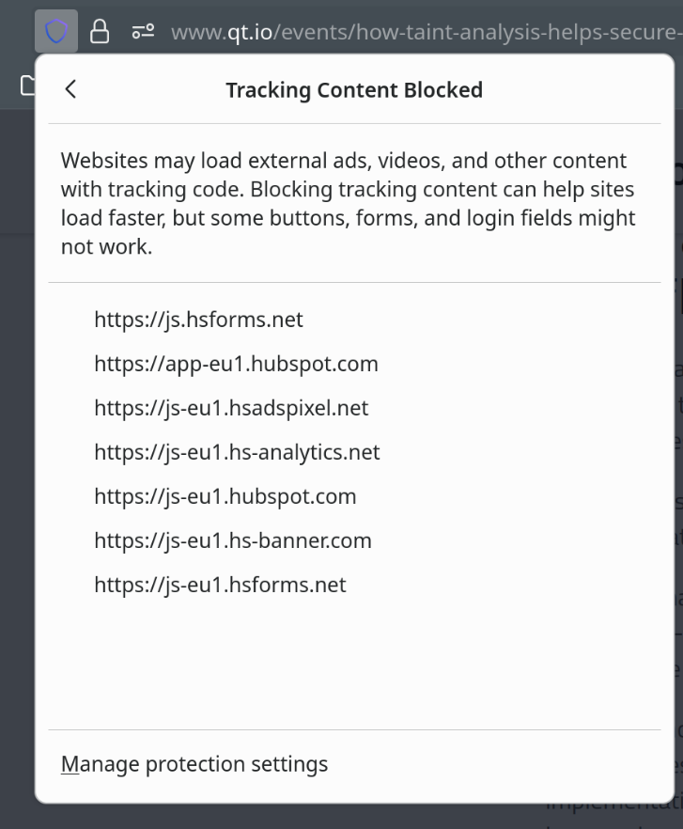Go back using the panel's back arrow
683x829 pixels.
71,89
